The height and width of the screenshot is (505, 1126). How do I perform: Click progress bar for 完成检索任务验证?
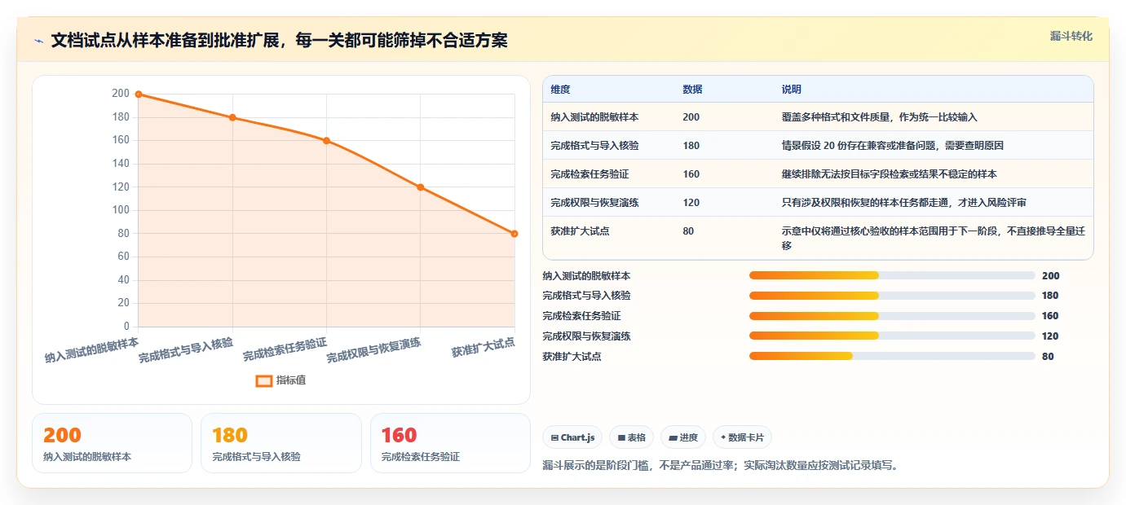pos(892,316)
